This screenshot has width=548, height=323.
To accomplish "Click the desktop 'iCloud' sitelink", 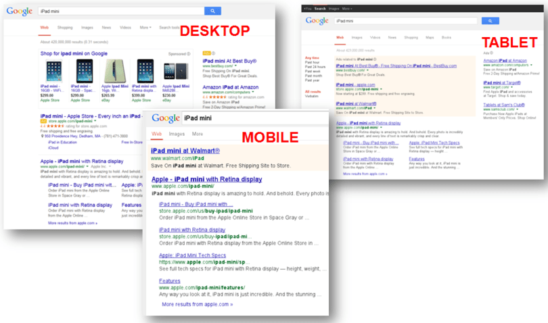I will 53,148.
